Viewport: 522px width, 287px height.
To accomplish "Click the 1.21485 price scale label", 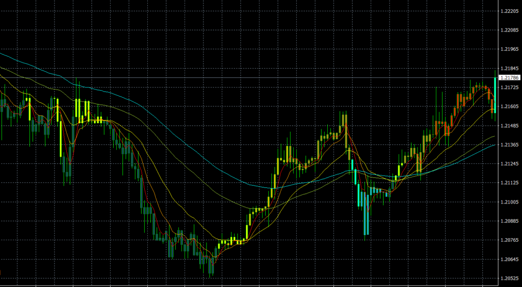I will coord(509,126).
